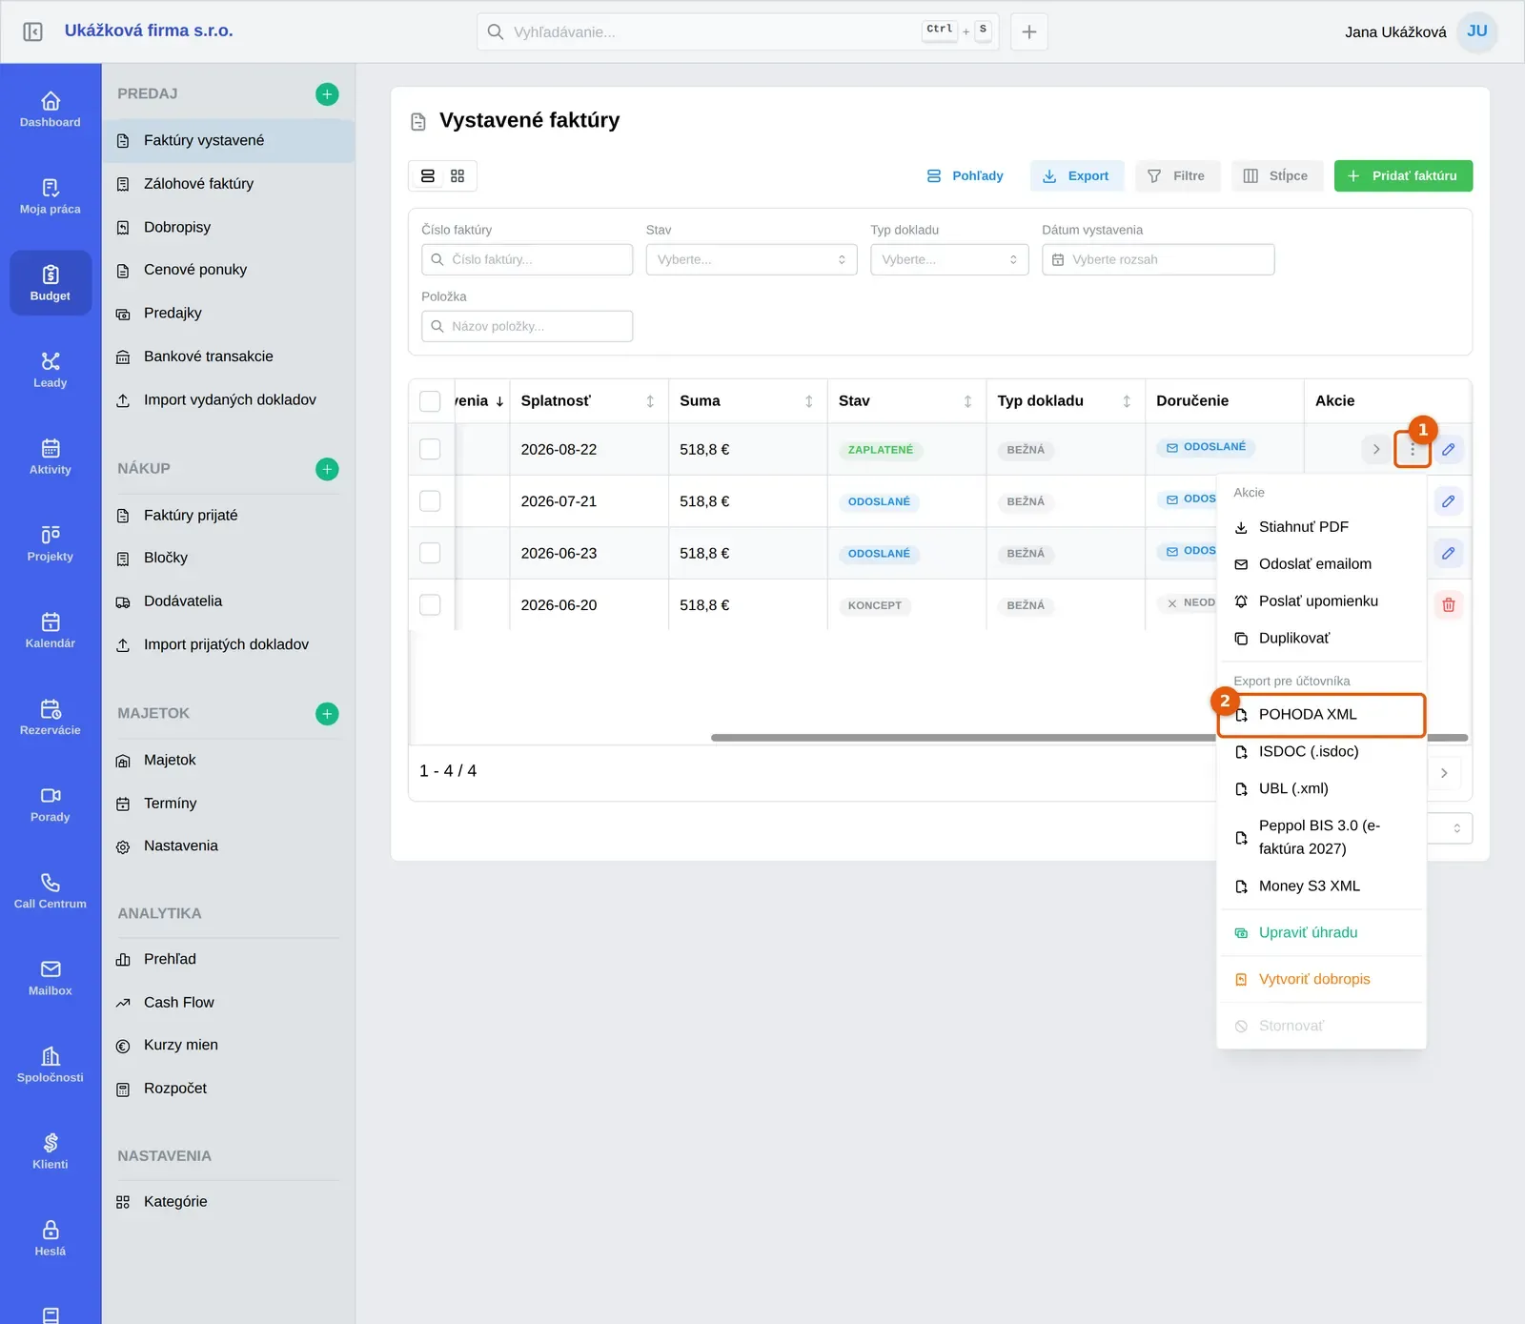Screen dimensions: 1525x1324
Task: Tick the select-all checkbox in the table header
Action: [430, 400]
